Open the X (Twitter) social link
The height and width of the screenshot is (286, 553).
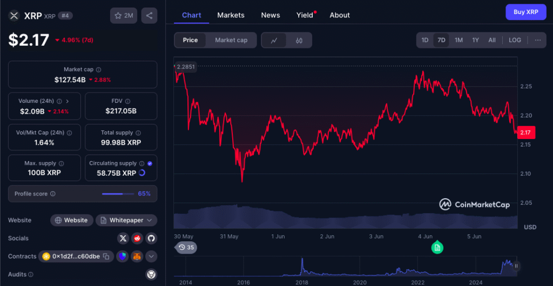point(123,239)
